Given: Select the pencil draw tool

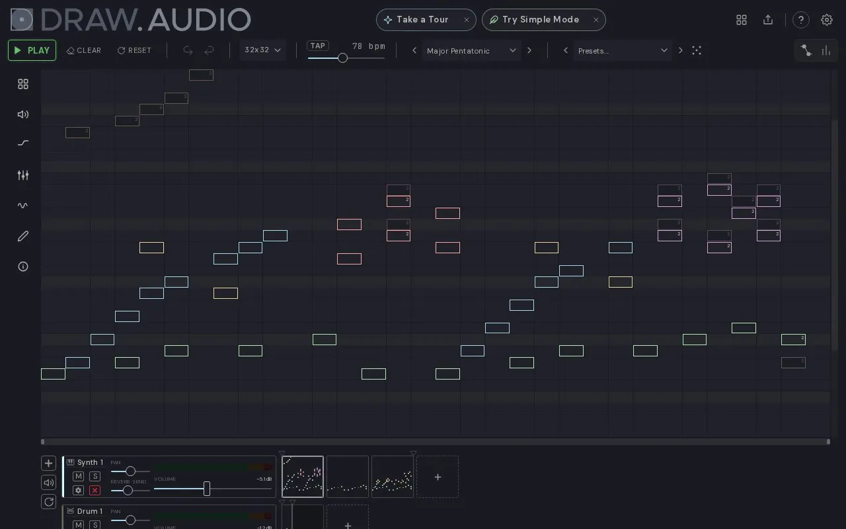Looking at the screenshot, I should 23,236.
